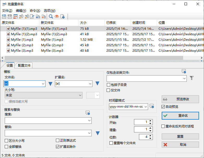
Task: Click the 预览修改 button
Action: (x=180, y=99)
